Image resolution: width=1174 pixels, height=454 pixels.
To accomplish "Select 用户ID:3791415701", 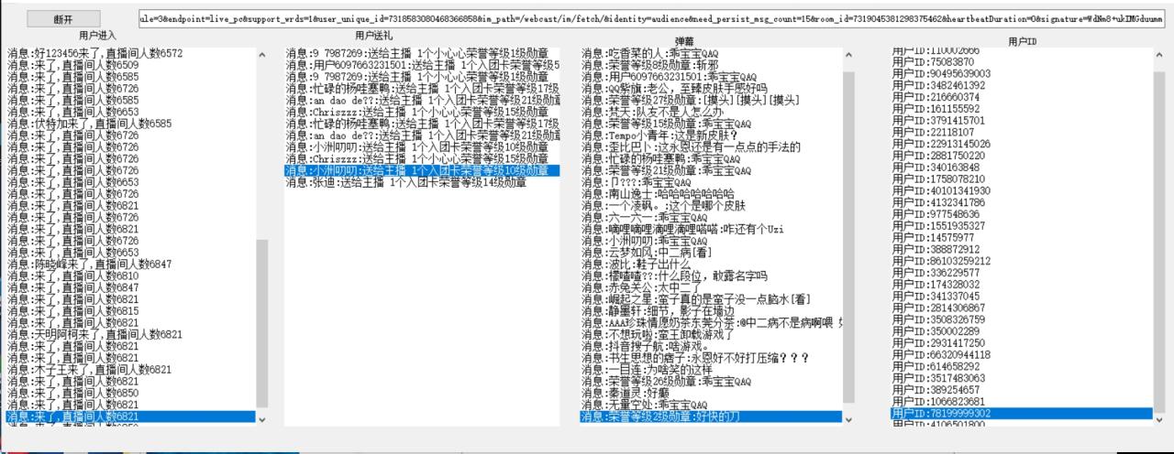I will (1022, 121).
